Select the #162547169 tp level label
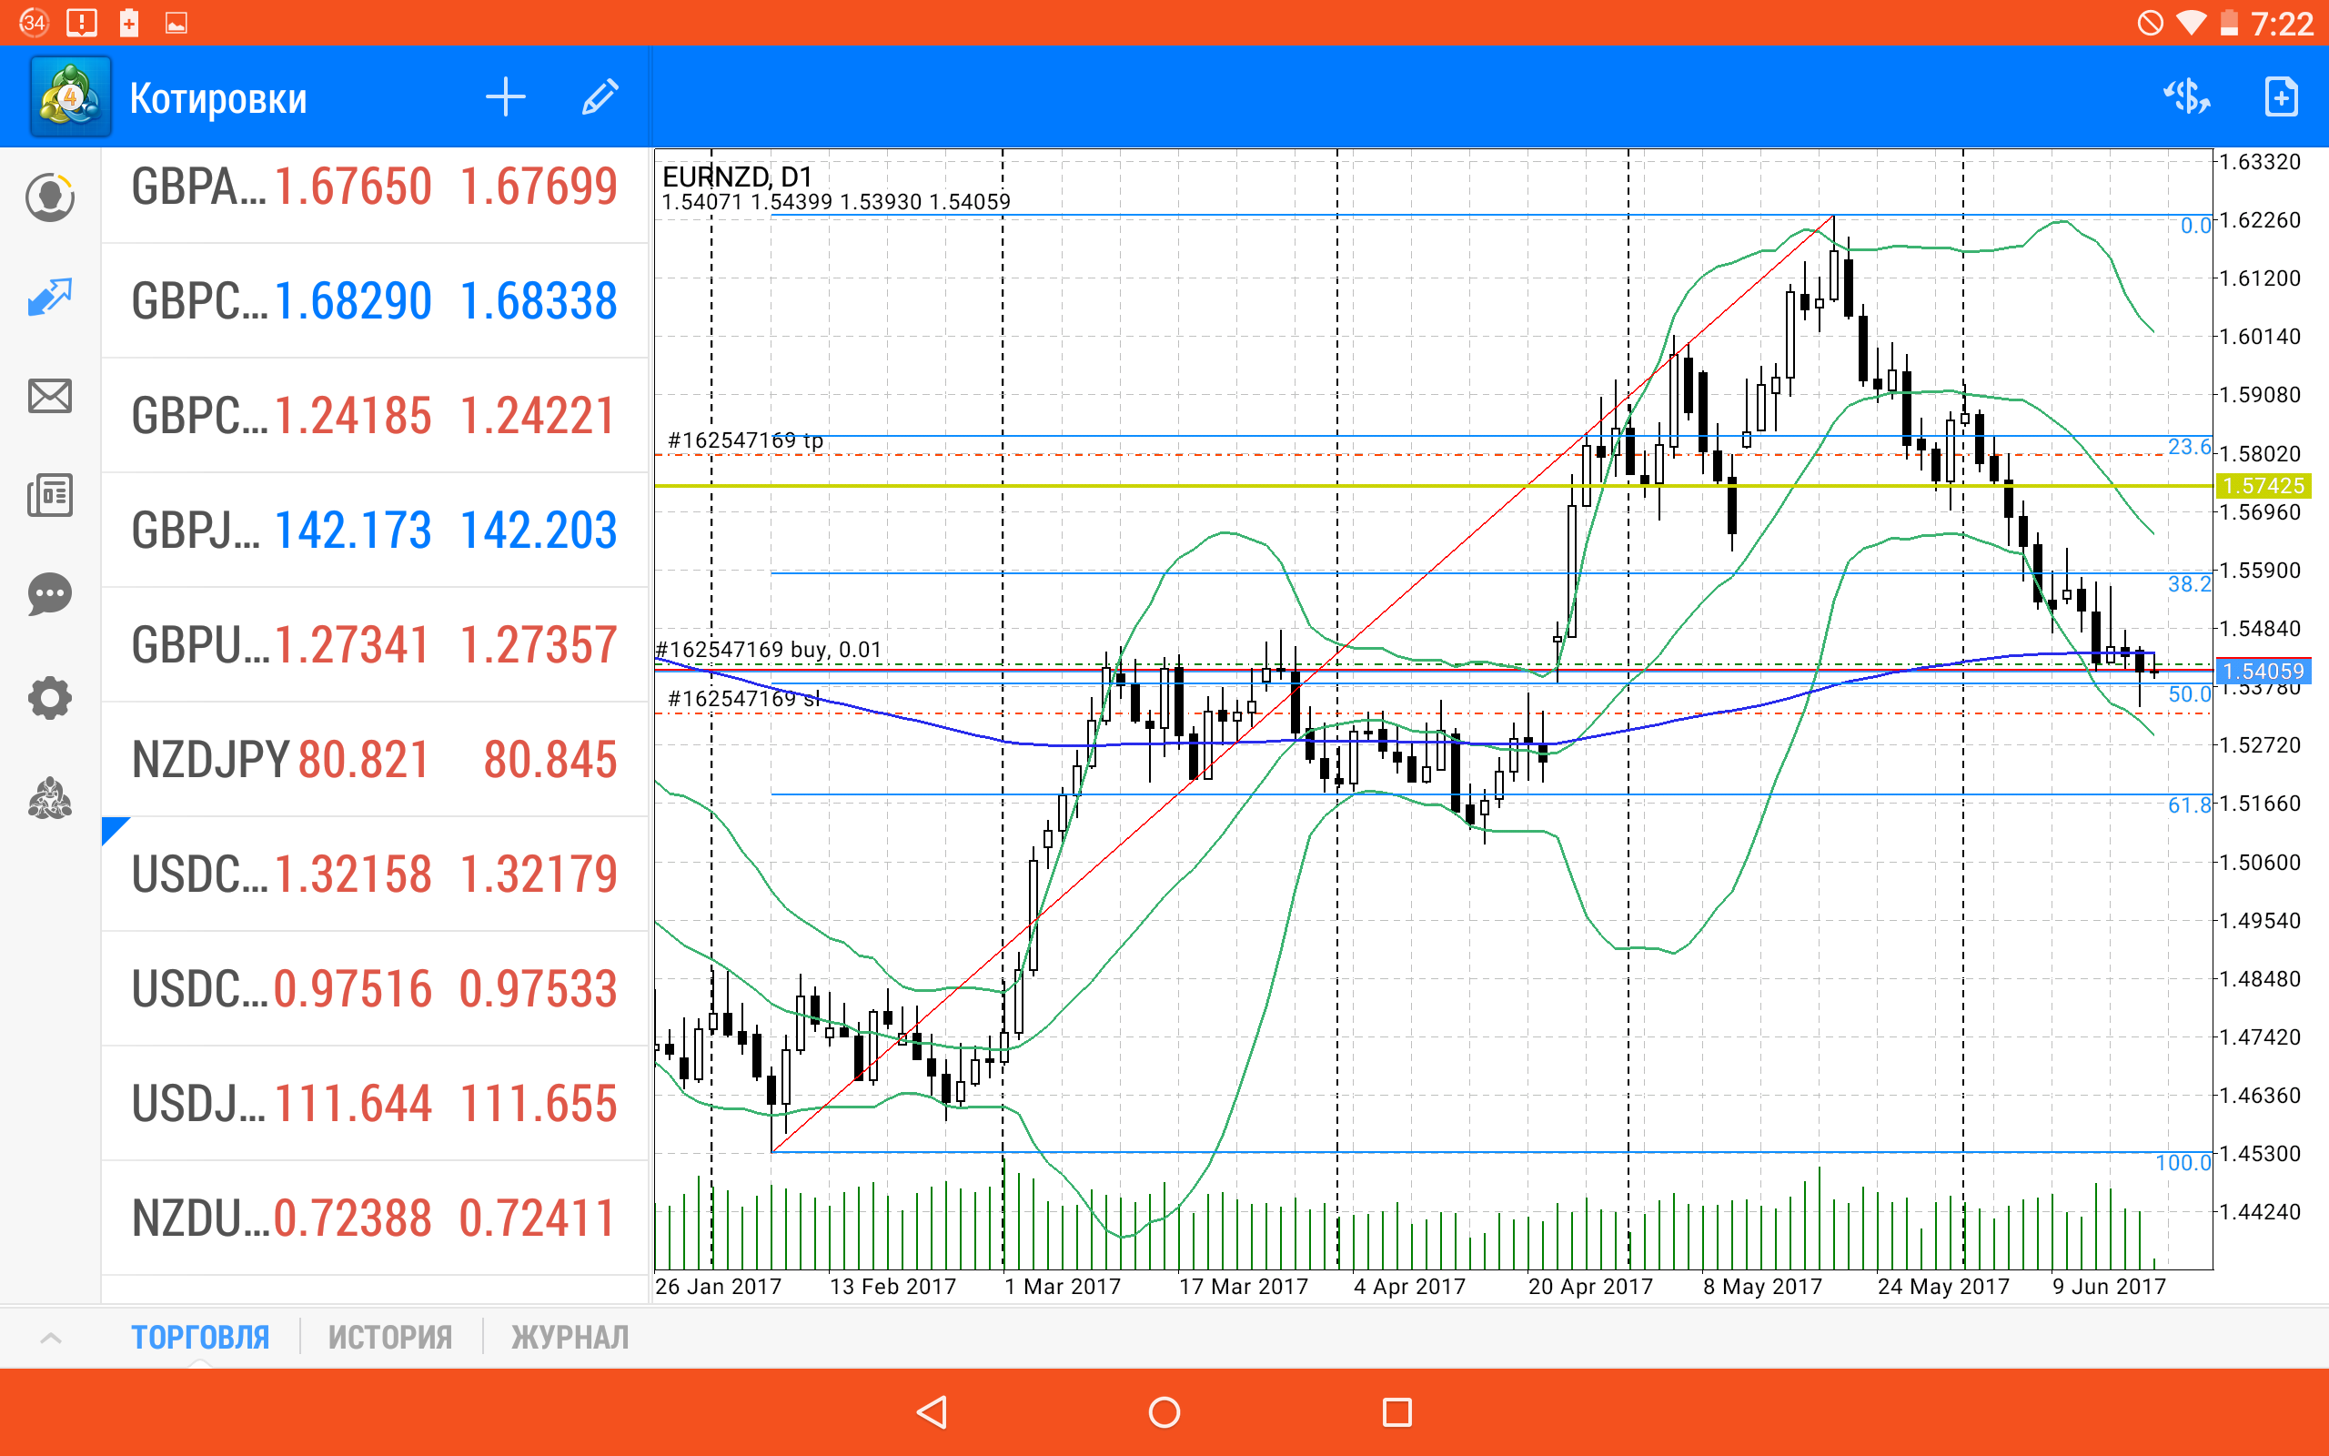 click(x=746, y=440)
